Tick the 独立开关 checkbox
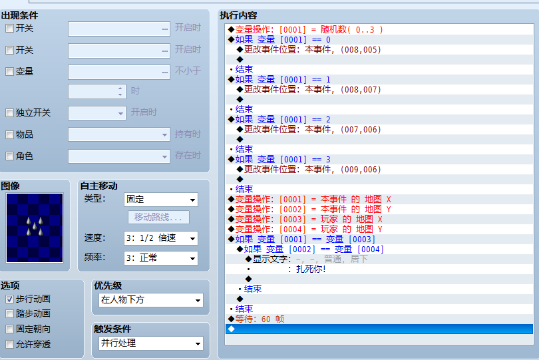The height and width of the screenshot is (360, 539). [x=9, y=112]
